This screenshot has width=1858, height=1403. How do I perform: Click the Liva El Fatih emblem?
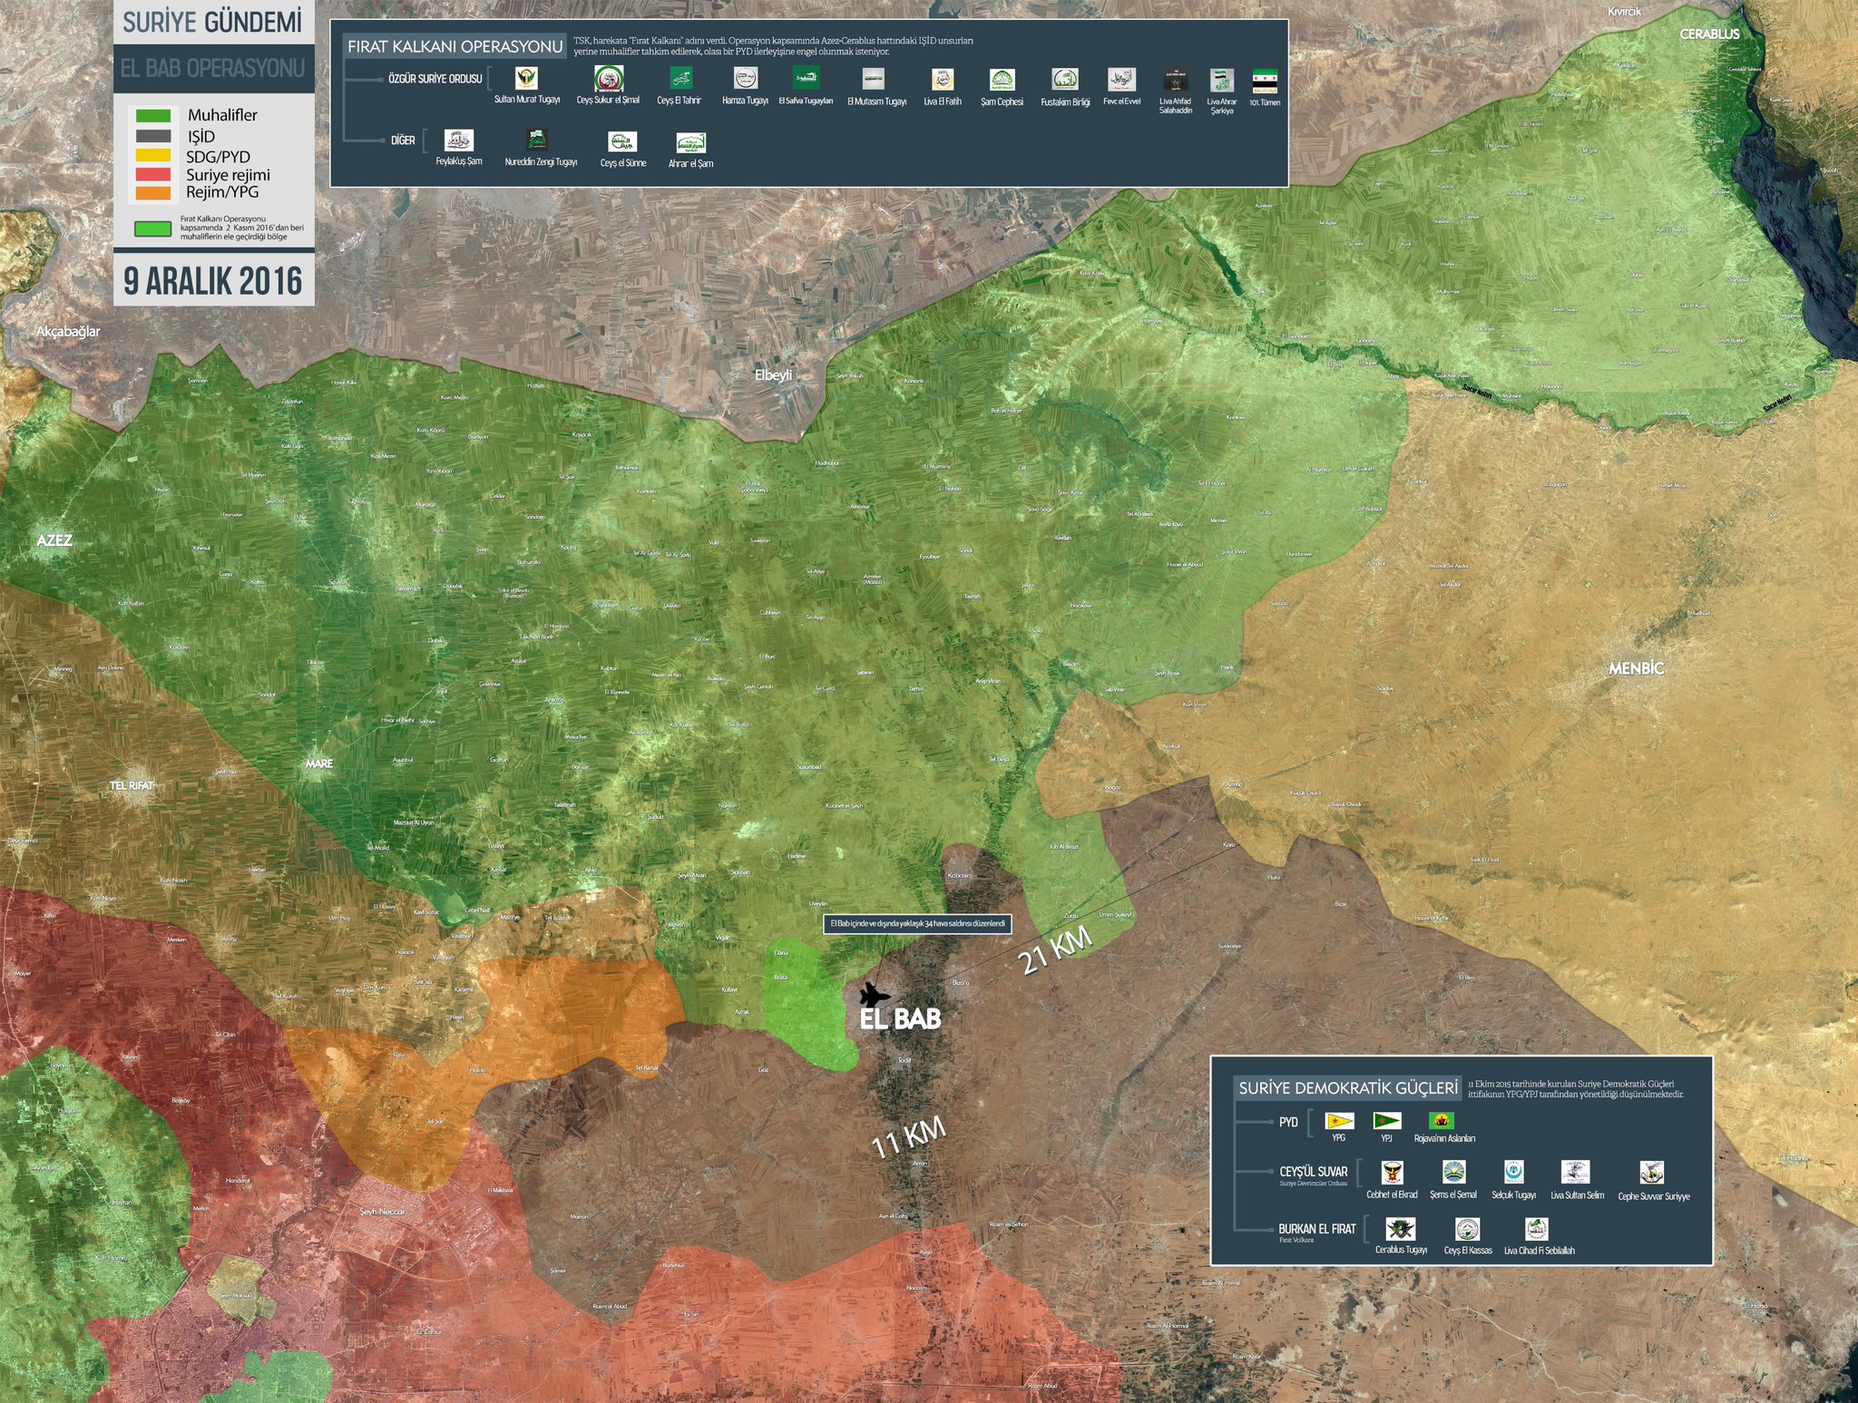pyautogui.click(x=943, y=79)
